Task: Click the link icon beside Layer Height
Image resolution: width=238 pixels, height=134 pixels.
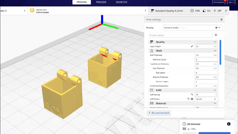Action: pyautogui.click(x=192, y=46)
